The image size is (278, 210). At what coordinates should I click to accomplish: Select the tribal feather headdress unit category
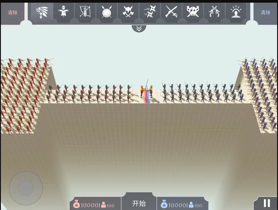42,12
